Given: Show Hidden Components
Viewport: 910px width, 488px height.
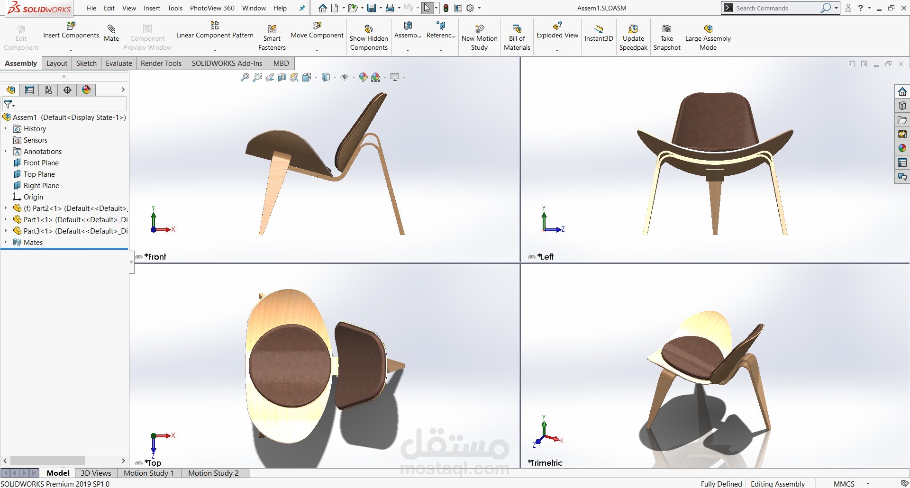Looking at the screenshot, I should 369,37.
